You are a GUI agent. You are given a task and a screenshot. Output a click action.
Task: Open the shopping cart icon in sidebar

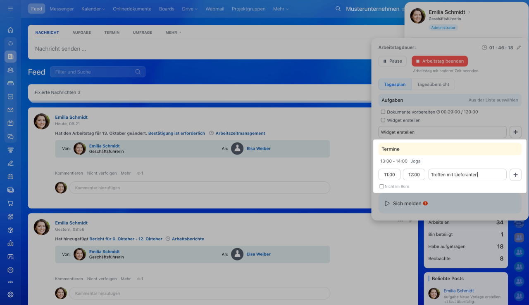click(x=10, y=203)
